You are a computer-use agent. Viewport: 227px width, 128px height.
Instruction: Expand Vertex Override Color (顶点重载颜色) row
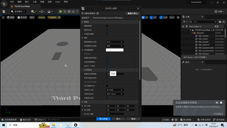tap(82, 50)
